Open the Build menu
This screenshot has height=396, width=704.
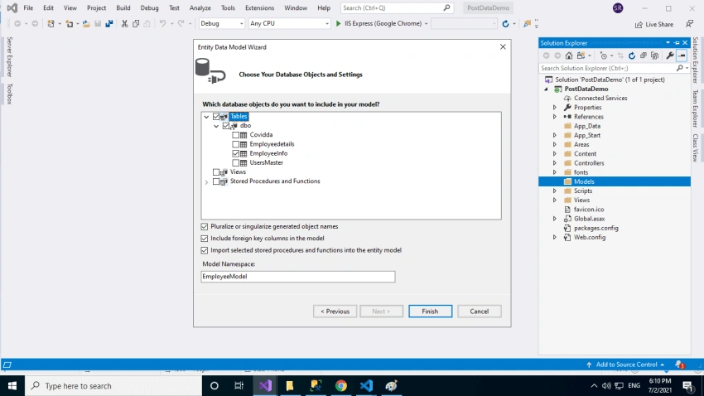tap(123, 7)
